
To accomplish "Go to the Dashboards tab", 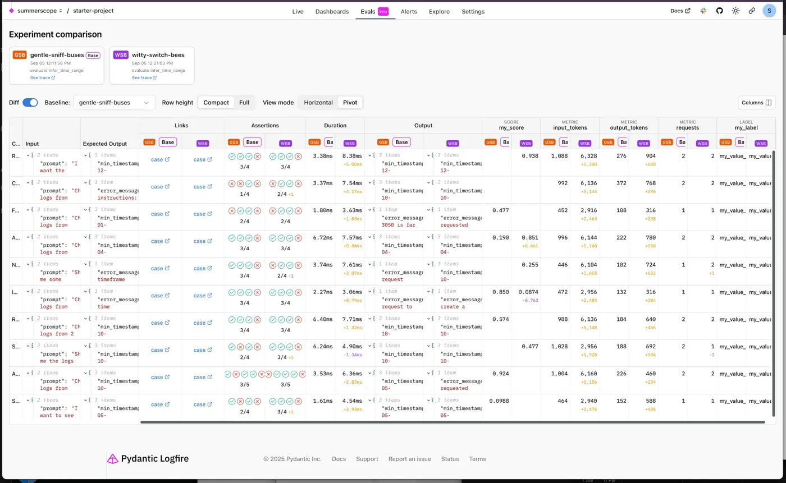I will pos(332,11).
